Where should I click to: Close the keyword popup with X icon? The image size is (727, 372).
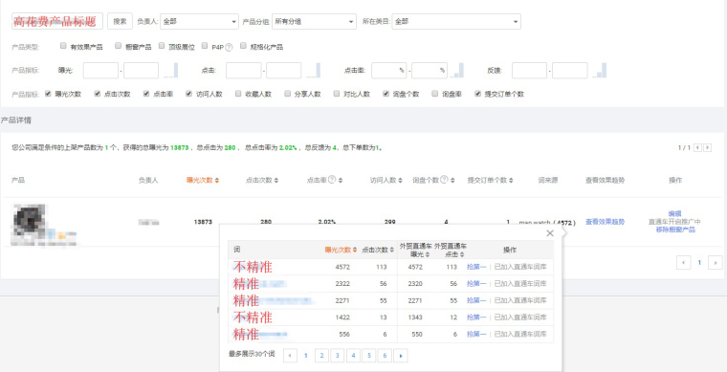pos(550,233)
